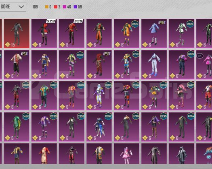Select the teal-orange shirt C6S17 outfit
This screenshot has width=212, height=169.
[44, 96]
